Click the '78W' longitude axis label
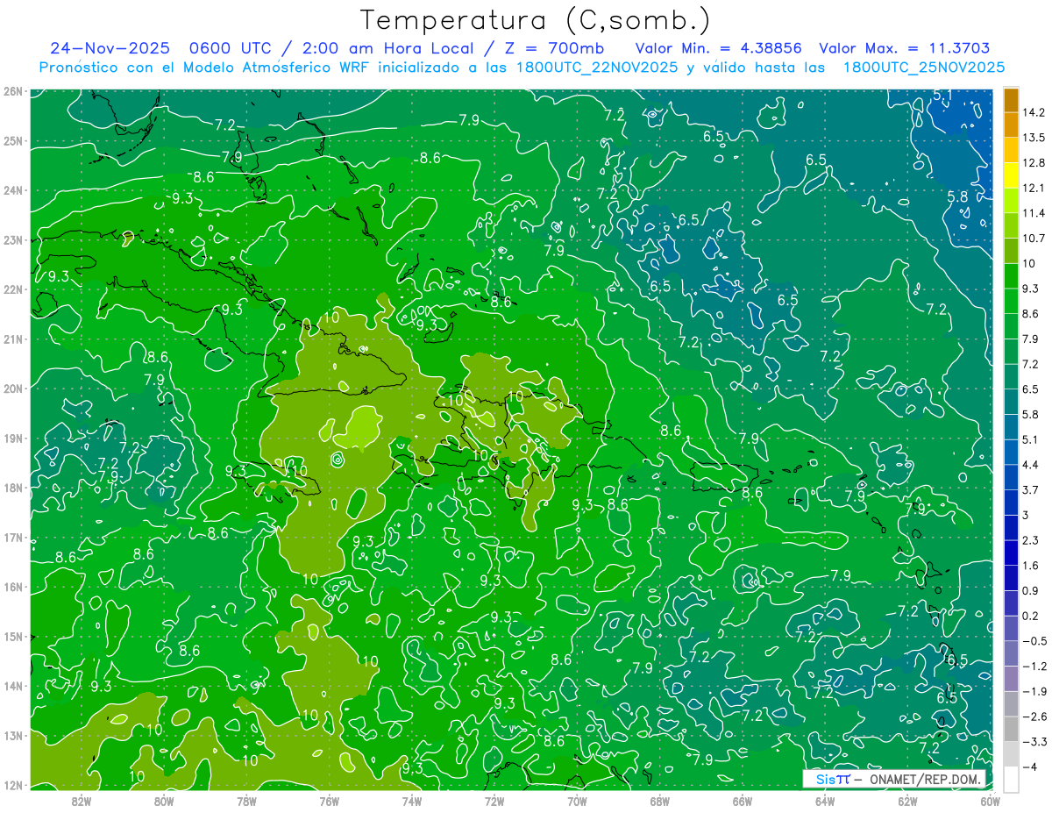Screen dimensions: 1052x813 coord(246,801)
